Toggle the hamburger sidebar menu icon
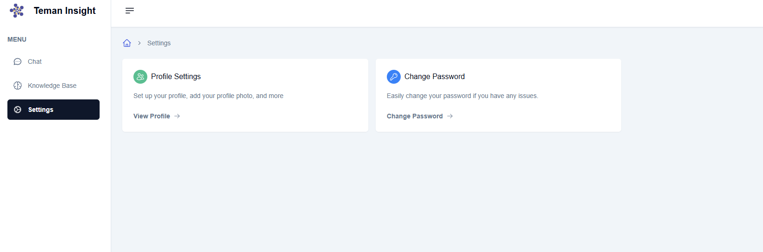This screenshot has width=763, height=252. (130, 11)
